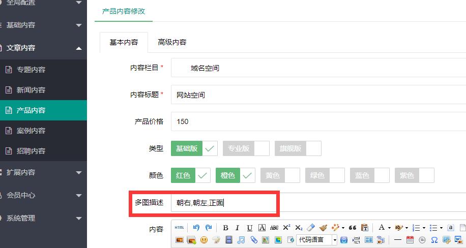Paste as plain text icon

[365, 228]
